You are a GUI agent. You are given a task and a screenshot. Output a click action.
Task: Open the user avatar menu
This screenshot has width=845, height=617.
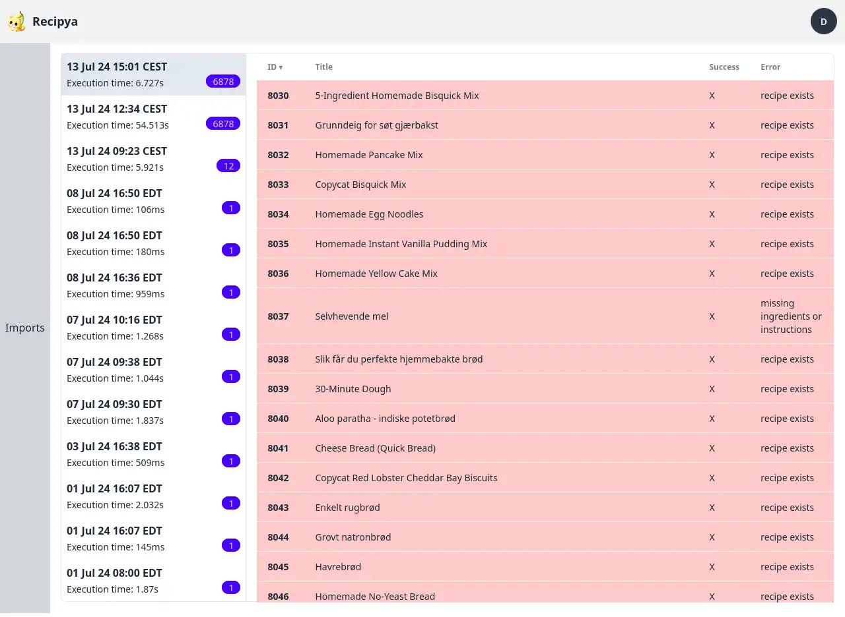(823, 21)
